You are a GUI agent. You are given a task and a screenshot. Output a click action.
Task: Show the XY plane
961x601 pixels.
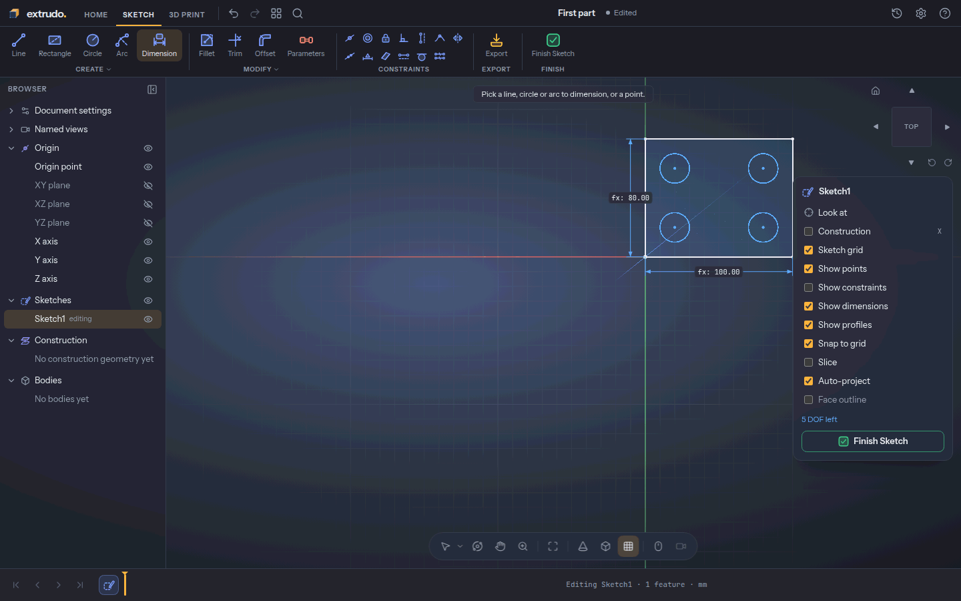[148, 186]
